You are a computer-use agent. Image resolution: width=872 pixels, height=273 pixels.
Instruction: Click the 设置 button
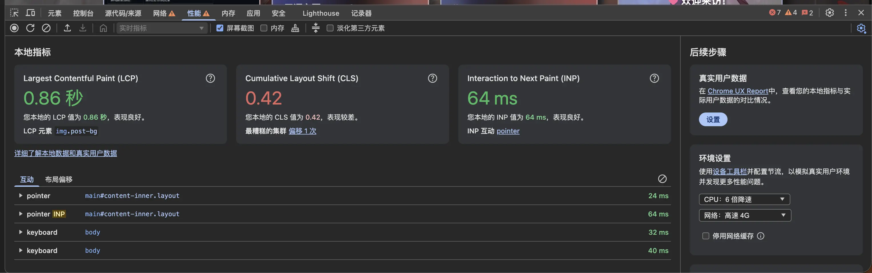(713, 120)
